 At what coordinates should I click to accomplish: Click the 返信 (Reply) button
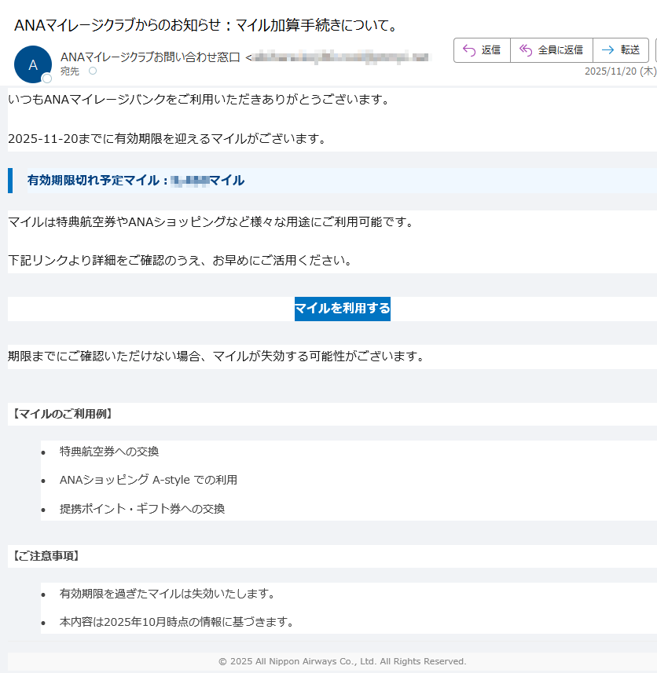point(482,50)
